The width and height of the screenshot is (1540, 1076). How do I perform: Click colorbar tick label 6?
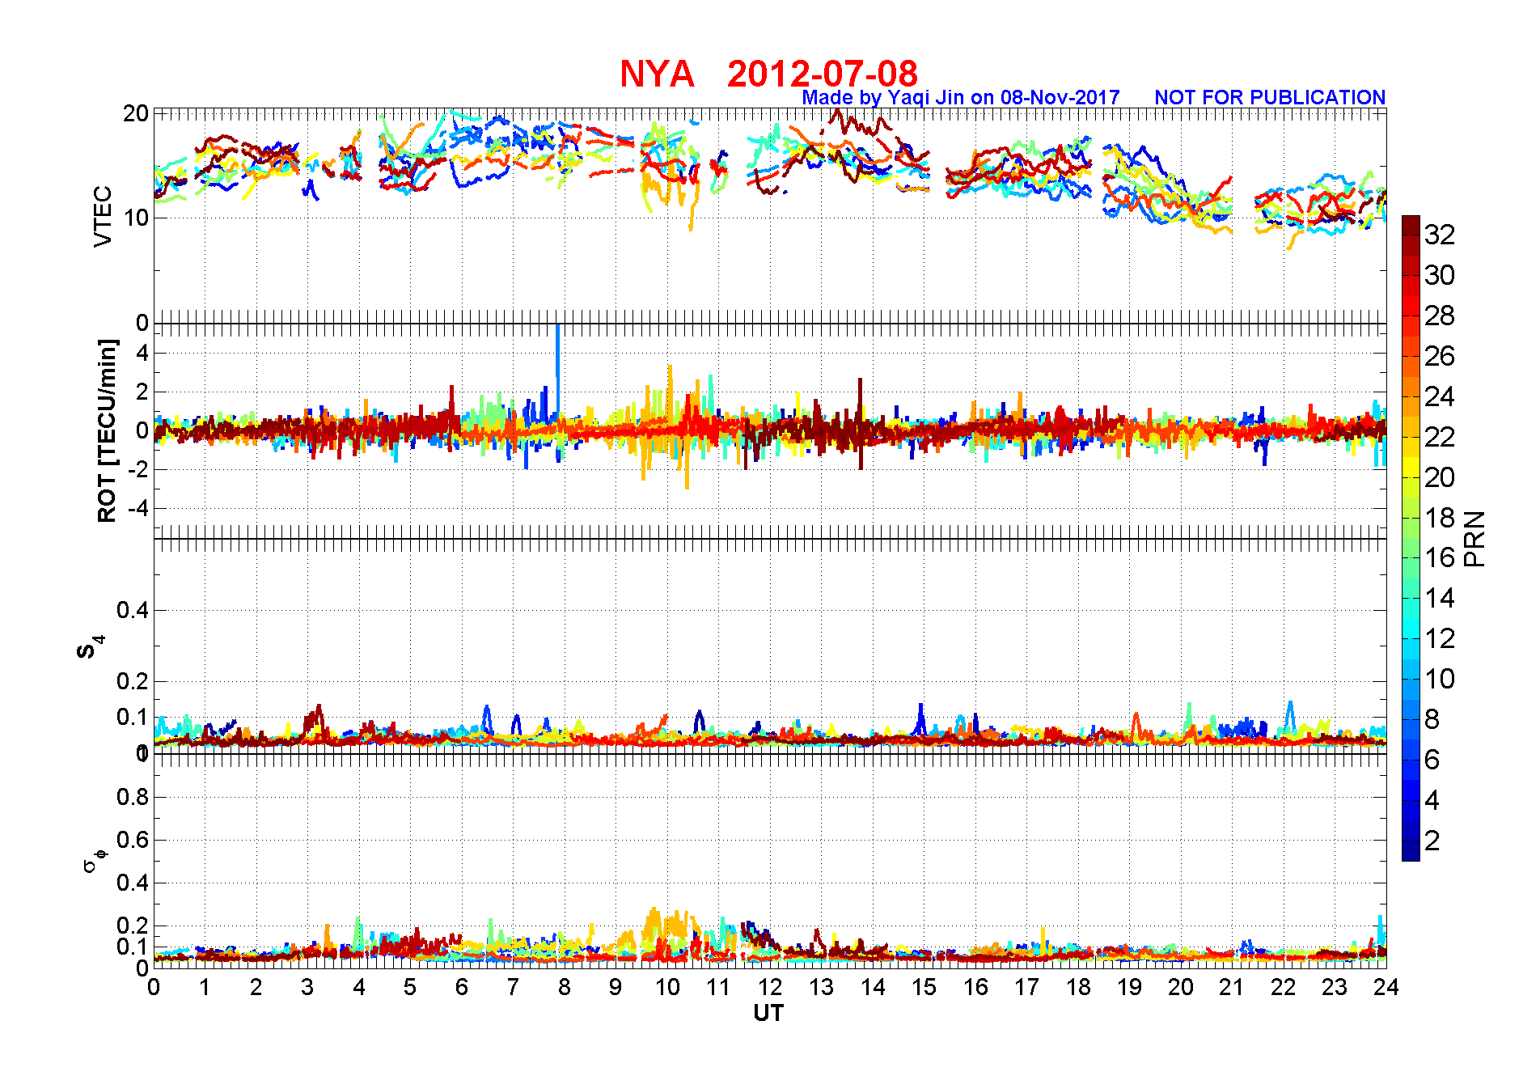tap(1432, 760)
